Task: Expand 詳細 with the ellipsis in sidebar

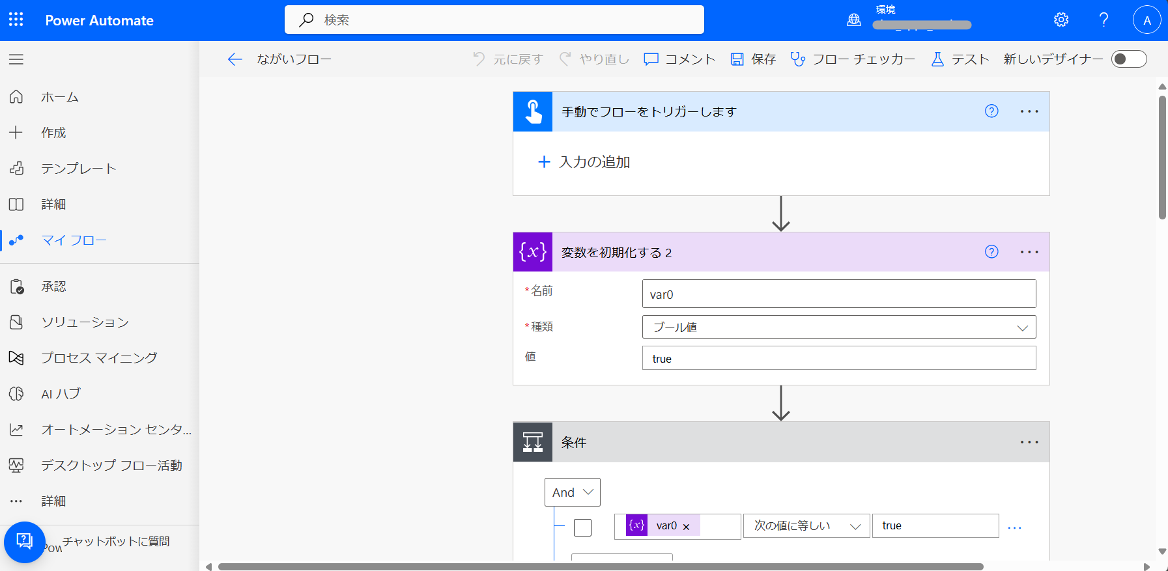Action: [16, 501]
